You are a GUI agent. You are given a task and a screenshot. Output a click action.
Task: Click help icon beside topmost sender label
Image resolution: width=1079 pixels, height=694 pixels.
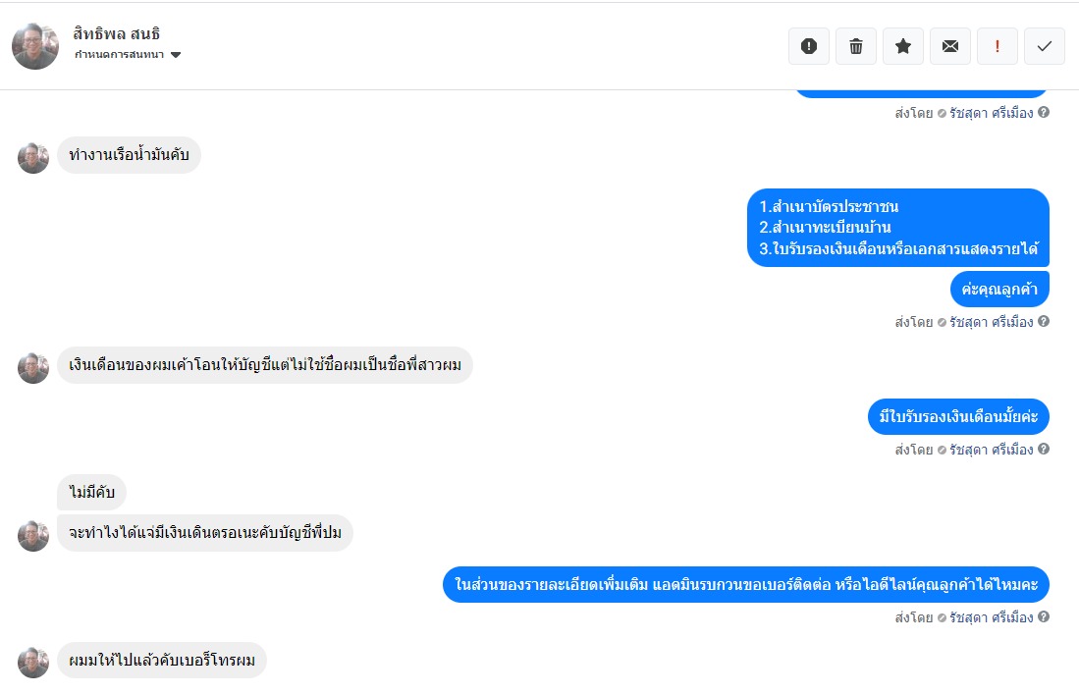1044,112
